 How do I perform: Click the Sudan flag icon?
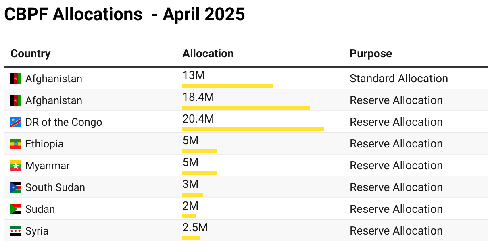click(x=16, y=209)
